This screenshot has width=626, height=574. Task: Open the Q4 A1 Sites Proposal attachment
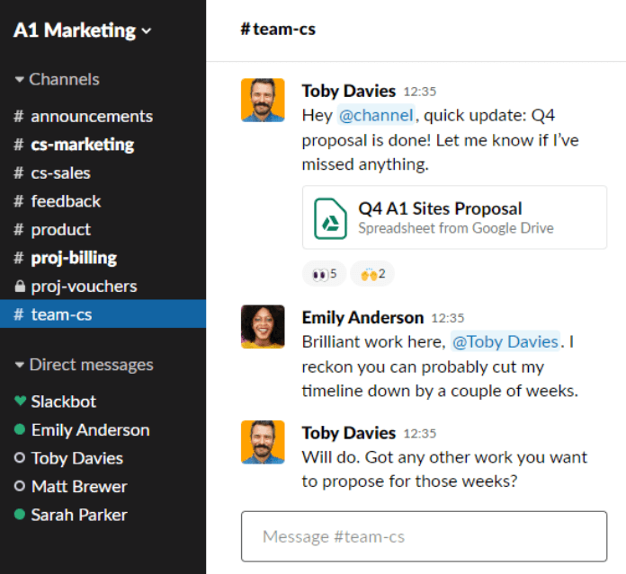pos(454,217)
